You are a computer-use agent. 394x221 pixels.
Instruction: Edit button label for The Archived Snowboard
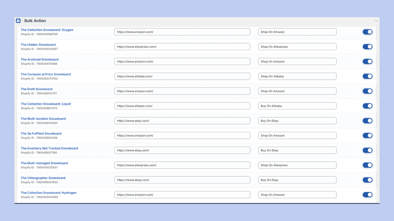pyautogui.click(x=297, y=61)
